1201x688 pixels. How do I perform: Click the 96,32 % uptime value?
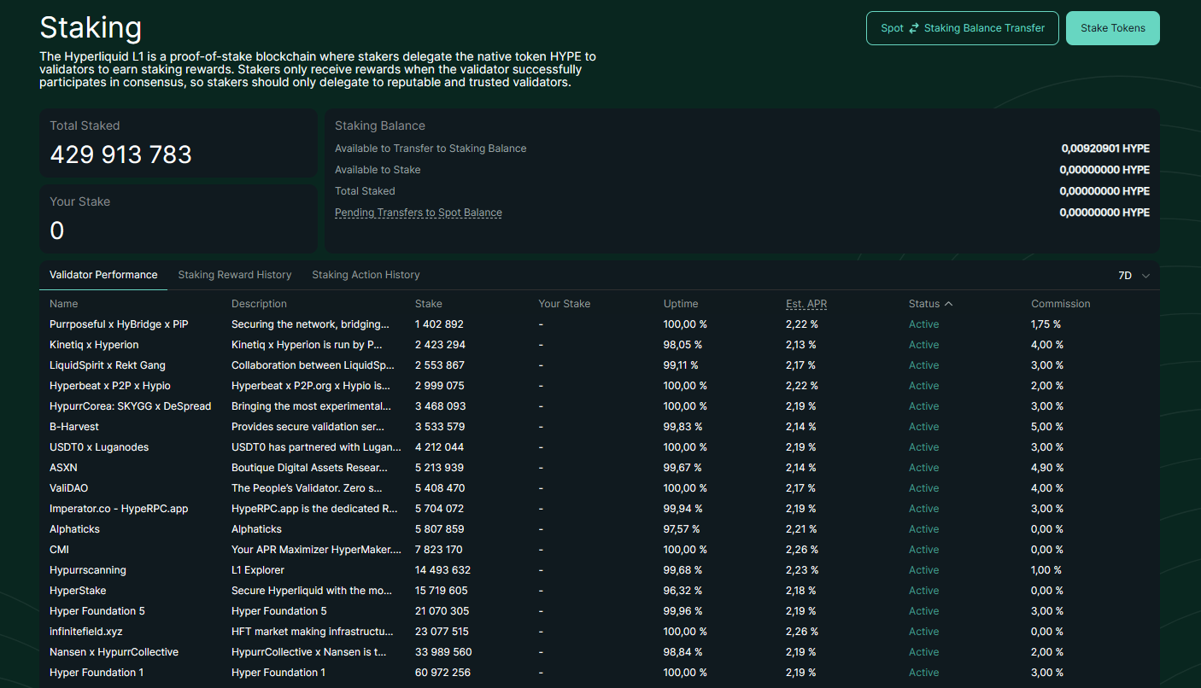[x=683, y=591]
